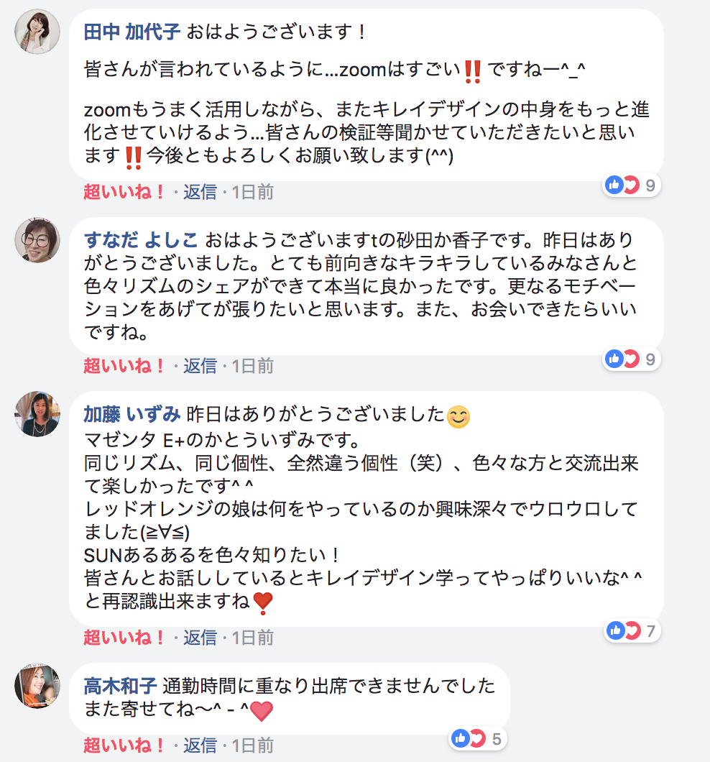
Task: Toggle 超いいね on 加藤 いずみ's comment
Action: [x=124, y=638]
